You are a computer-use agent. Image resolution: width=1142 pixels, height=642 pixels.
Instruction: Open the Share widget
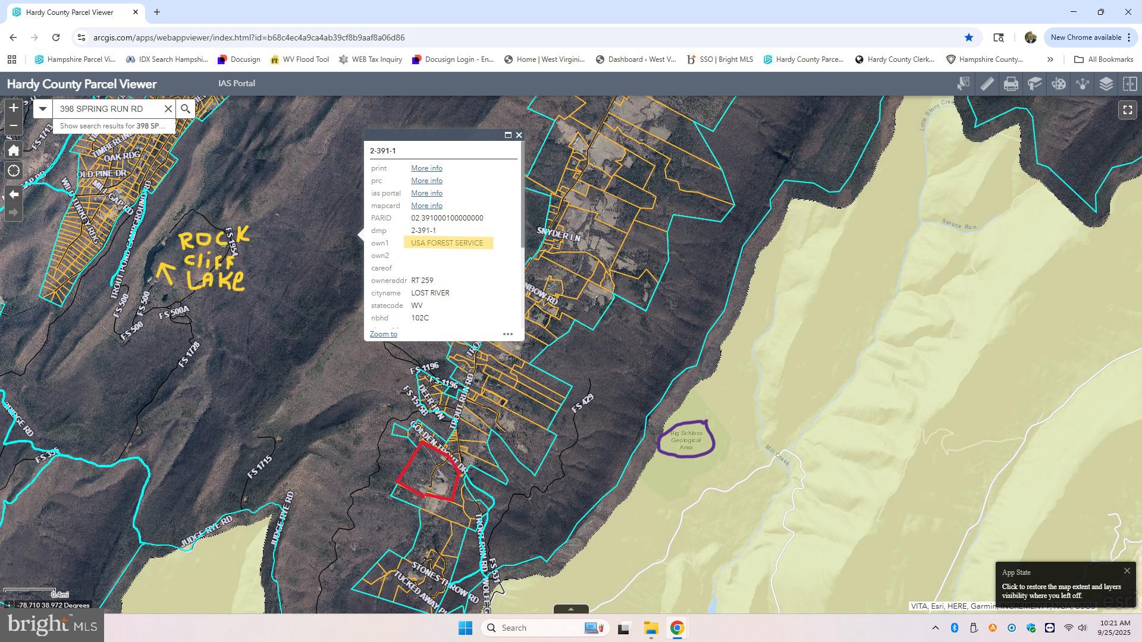(1082, 84)
